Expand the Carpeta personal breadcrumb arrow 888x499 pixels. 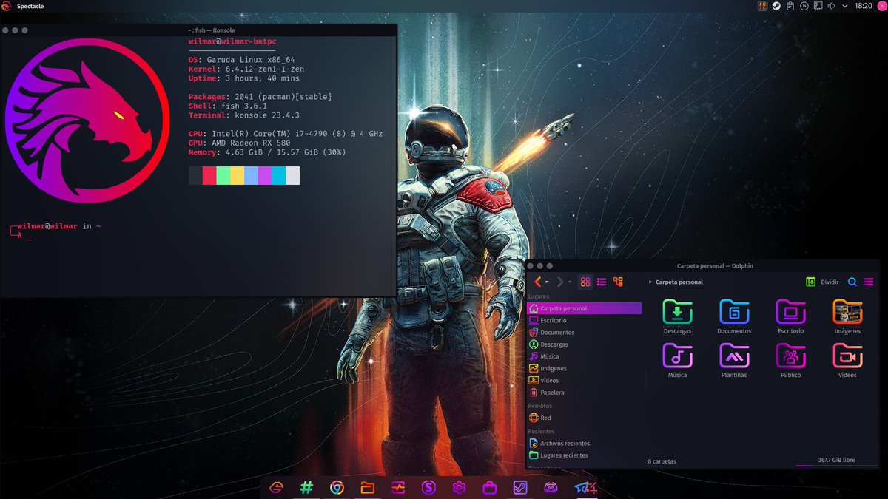tap(650, 282)
